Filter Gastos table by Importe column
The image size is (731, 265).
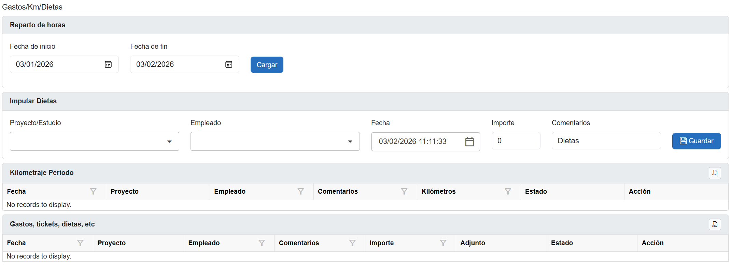click(443, 243)
